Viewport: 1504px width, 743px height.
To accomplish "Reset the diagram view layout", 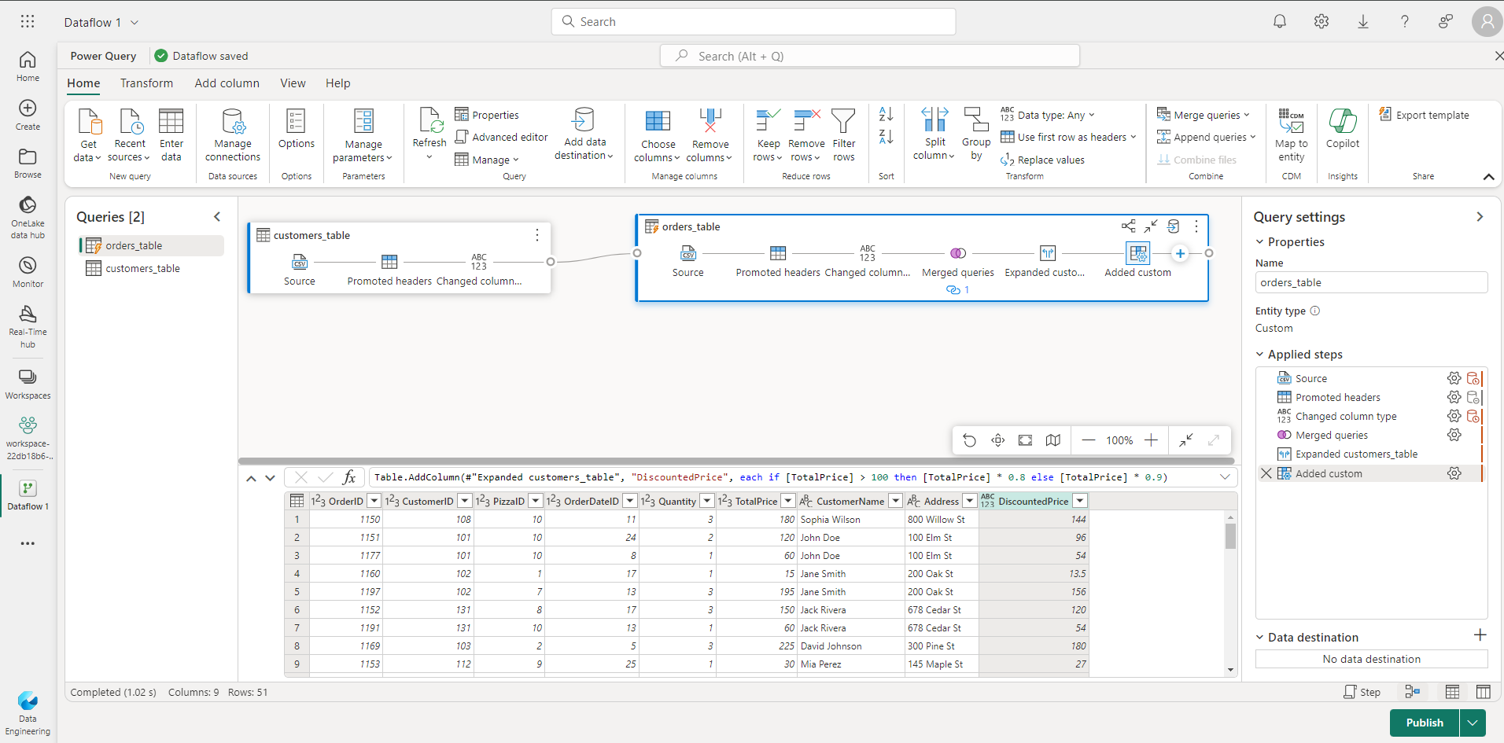I will click(x=969, y=440).
